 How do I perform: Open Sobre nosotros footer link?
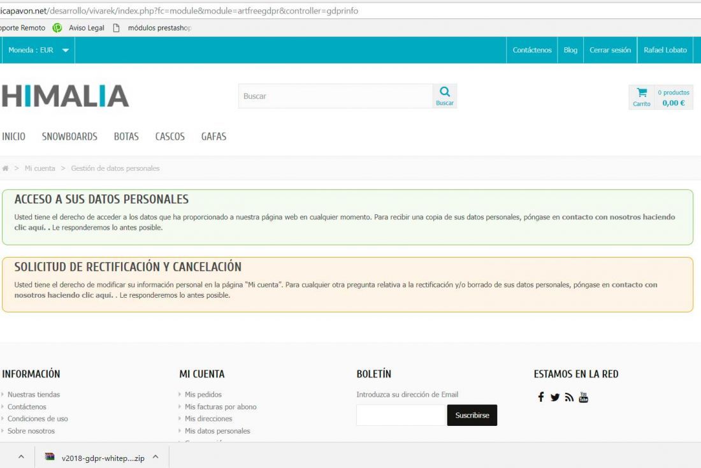(31, 431)
